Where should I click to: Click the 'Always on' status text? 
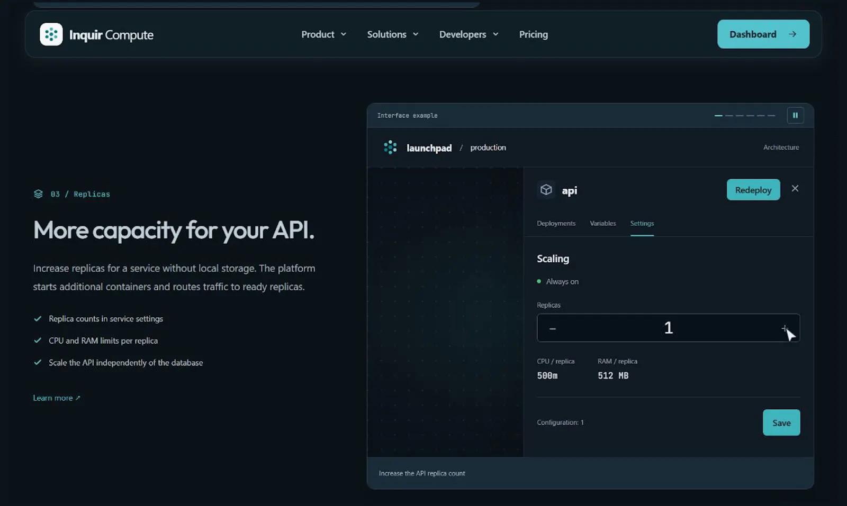tap(562, 281)
